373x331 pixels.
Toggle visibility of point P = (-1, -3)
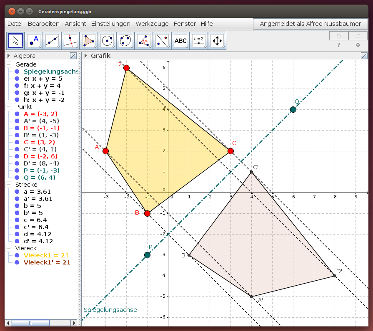tap(17, 170)
